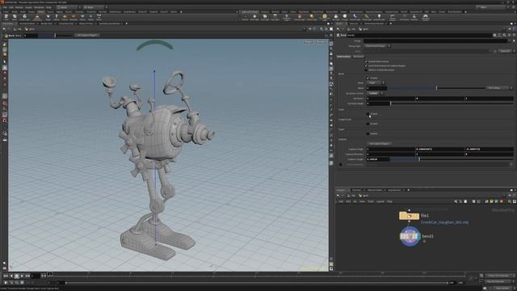The image size is (517, 291).
Task: Add a Gamepad Camera from the shelf
Action: tap(426, 17)
